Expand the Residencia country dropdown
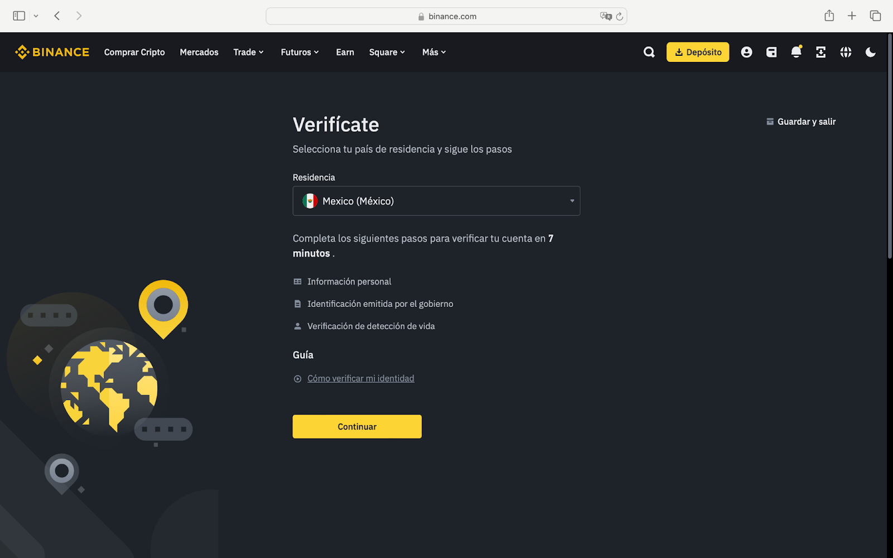Screen dimensions: 893x558 tap(436, 201)
